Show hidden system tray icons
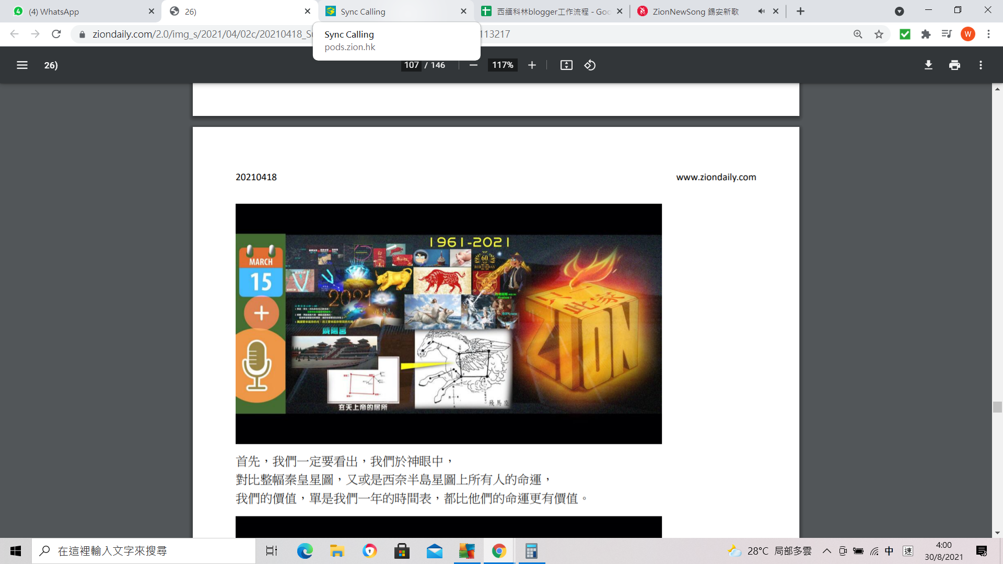 (x=826, y=551)
